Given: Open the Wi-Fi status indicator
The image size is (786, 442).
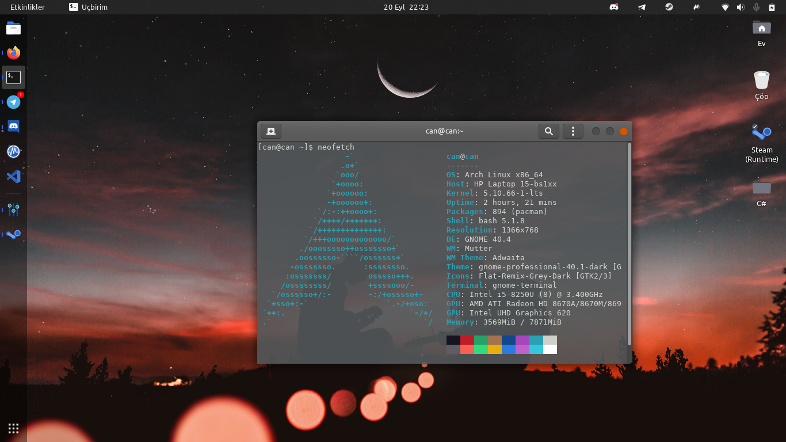Looking at the screenshot, I should [x=725, y=7].
